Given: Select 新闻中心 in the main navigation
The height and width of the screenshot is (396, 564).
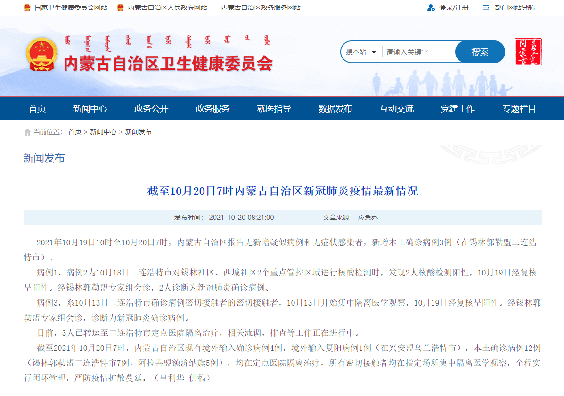Looking at the screenshot, I should [x=90, y=109].
